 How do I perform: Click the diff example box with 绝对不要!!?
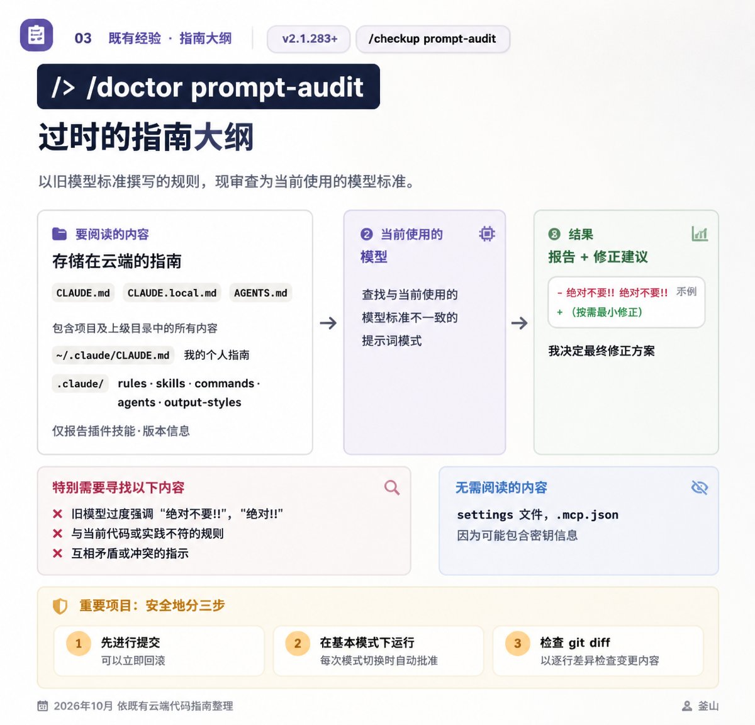pyautogui.click(x=626, y=302)
